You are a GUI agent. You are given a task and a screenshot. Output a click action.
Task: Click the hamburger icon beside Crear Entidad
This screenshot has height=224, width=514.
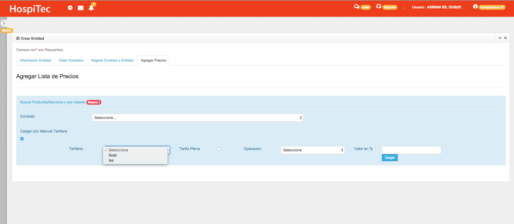point(18,38)
